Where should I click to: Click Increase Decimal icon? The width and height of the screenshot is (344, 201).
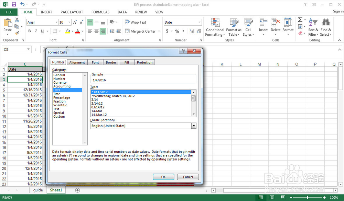(192, 31)
